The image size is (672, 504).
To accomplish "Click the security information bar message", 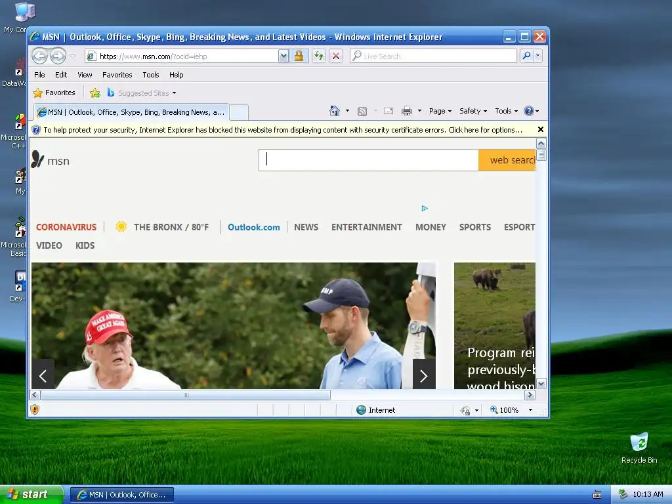I will [282, 130].
